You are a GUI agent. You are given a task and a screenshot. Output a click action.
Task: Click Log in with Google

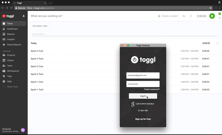point(143,104)
